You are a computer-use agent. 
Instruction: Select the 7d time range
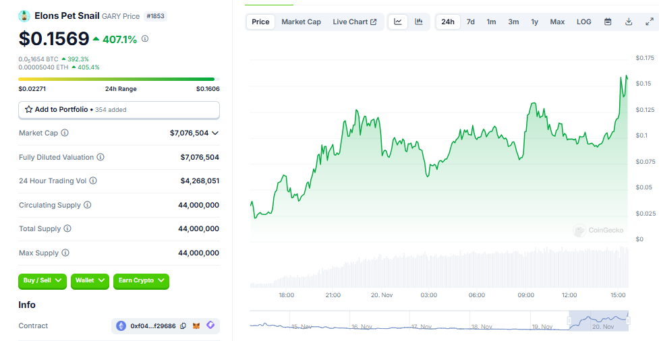(471, 22)
